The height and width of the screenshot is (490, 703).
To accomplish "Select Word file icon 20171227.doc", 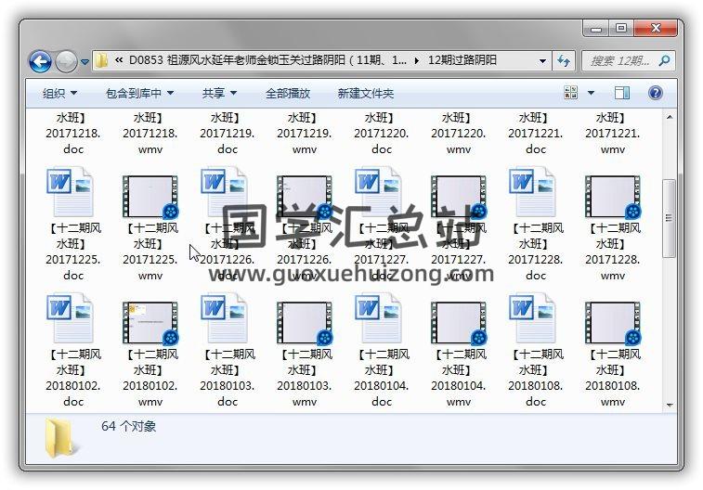I will coord(378,191).
